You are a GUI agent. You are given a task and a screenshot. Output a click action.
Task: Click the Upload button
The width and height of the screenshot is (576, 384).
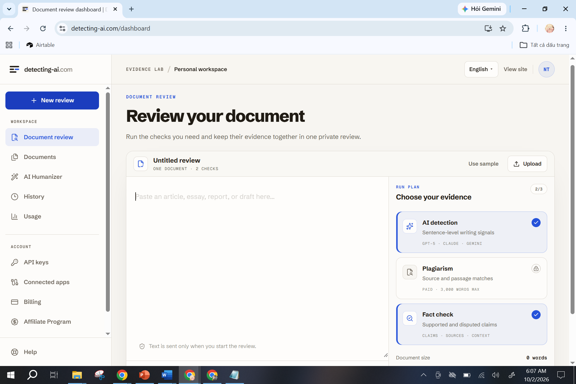pos(527,164)
